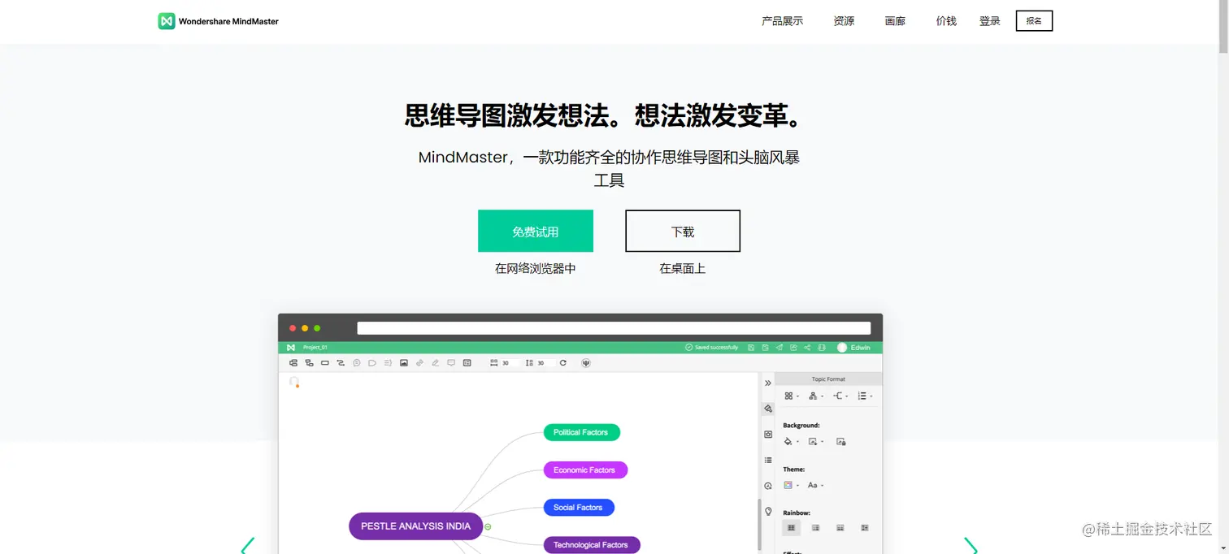Click the Wondershare MindMaster logo
Viewport: 1229px width, 554px height.
[218, 21]
